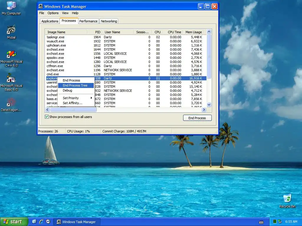Viewport: 302px width, 226px height.
Task: Expand the Set Priority submenu
Action: pos(76,98)
